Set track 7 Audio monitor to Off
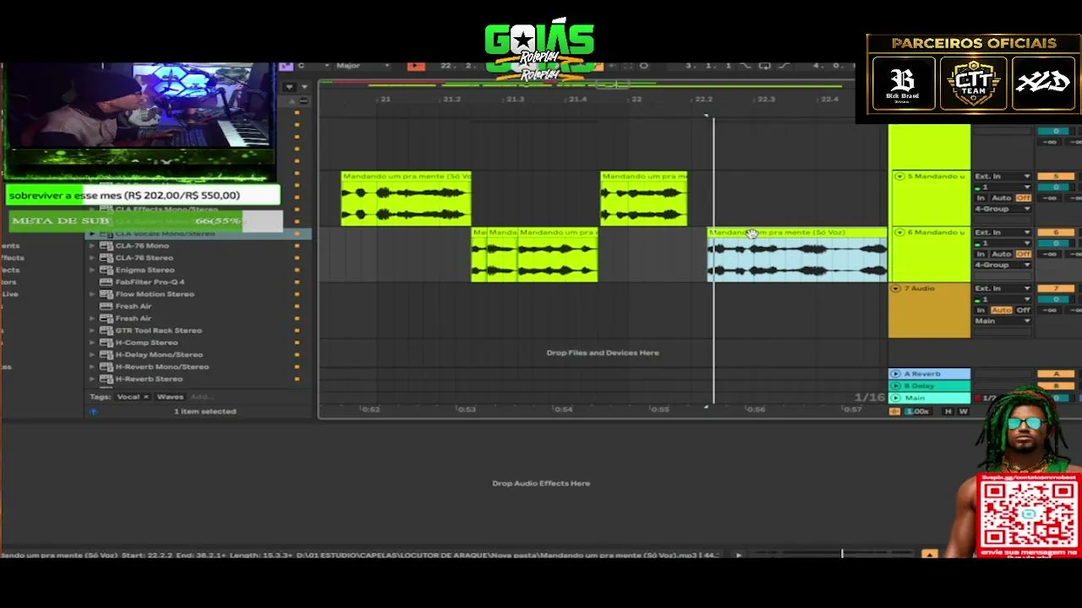This screenshot has height=608, width=1082. 1024,310
